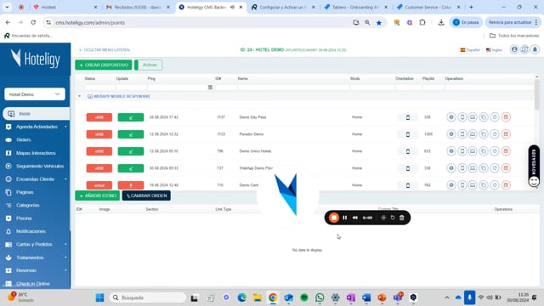Open the Ping column filter menu icon

pyautogui.click(x=210, y=87)
